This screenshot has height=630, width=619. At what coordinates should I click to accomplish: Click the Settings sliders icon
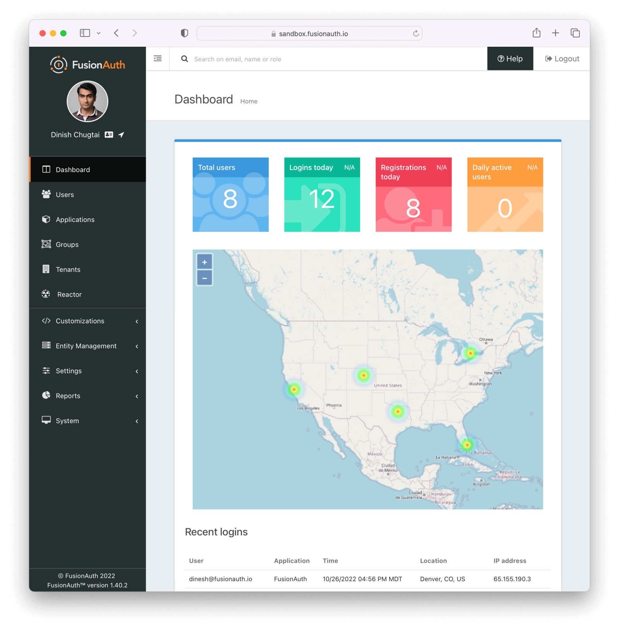point(46,371)
